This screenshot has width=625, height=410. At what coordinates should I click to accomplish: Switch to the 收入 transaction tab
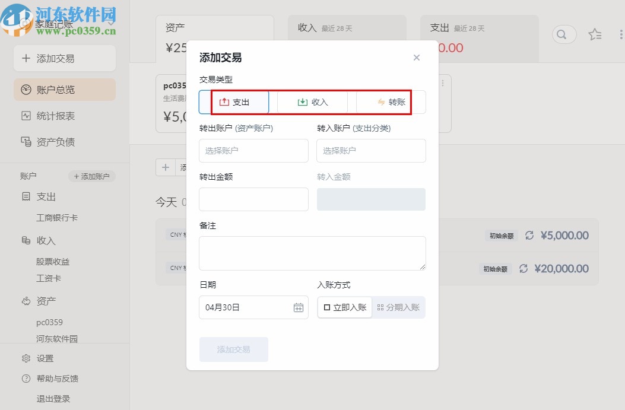pyautogui.click(x=312, y=101)
